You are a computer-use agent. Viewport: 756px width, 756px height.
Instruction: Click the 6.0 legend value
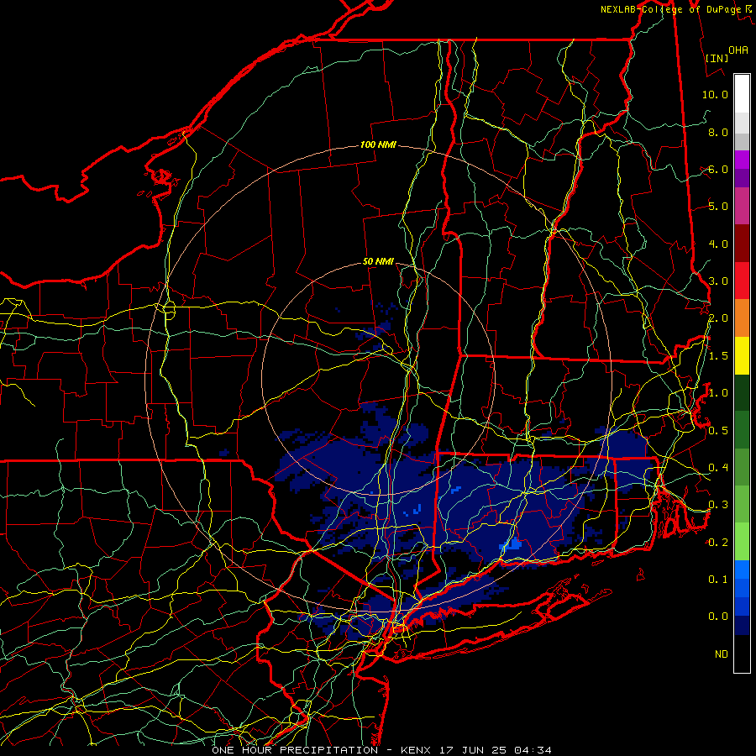point(718,169)
